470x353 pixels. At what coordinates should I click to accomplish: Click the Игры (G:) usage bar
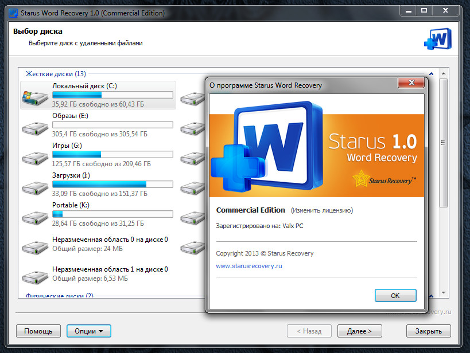point(112,155)
